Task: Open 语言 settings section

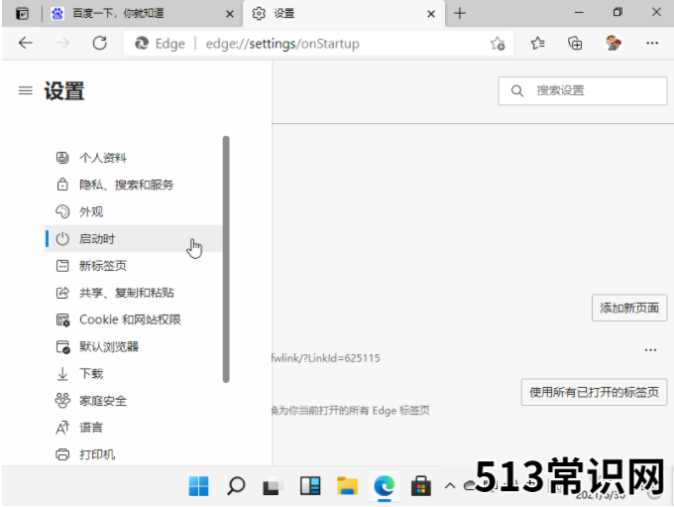Action: click(133, 428)
